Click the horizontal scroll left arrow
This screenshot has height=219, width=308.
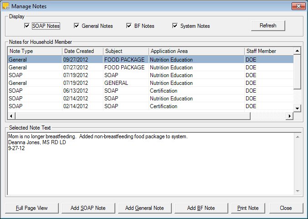point(11,116)
